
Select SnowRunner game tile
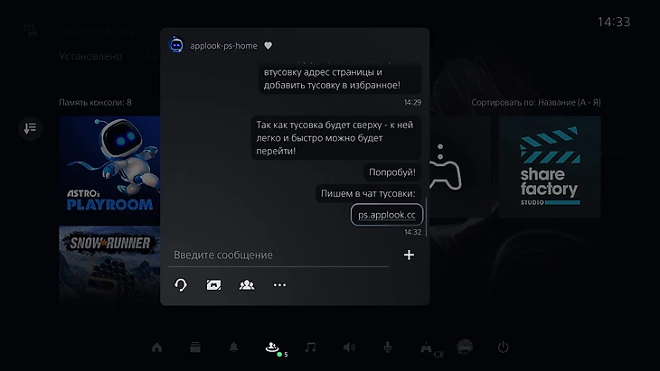point(109,266)
